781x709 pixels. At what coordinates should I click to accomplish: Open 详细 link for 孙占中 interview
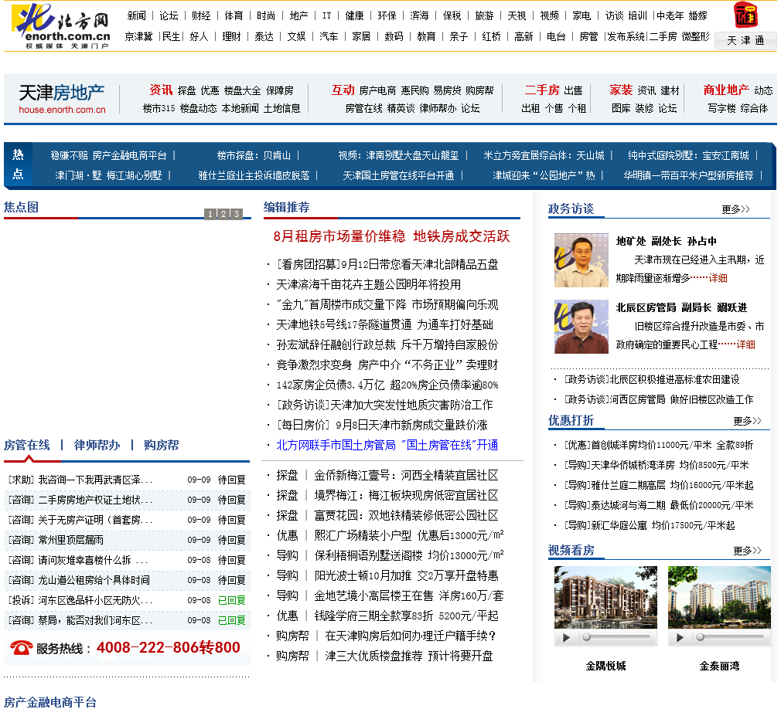[x=718, y=278]
